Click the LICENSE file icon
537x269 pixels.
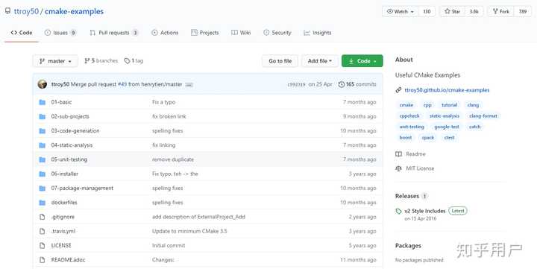[42, 246]
